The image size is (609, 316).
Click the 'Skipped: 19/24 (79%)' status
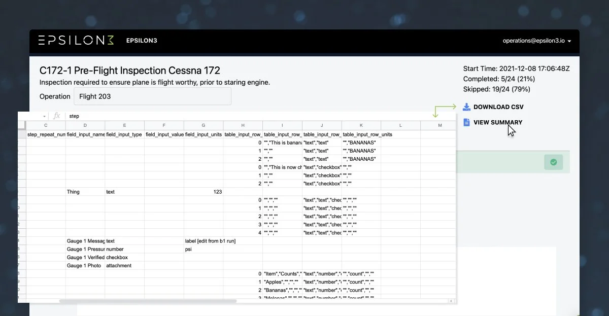496,89
